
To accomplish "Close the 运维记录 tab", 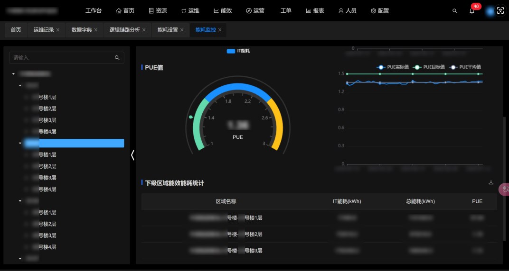I will click(58, 30).
